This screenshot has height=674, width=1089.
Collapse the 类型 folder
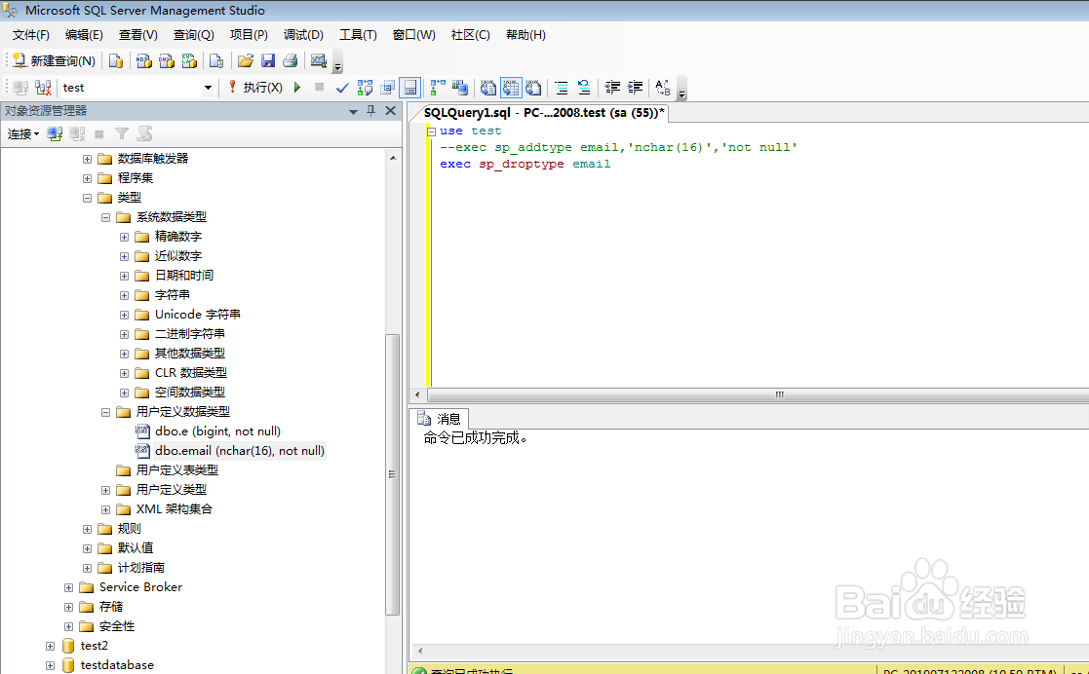pyautogui.click(x=87, y=198)
